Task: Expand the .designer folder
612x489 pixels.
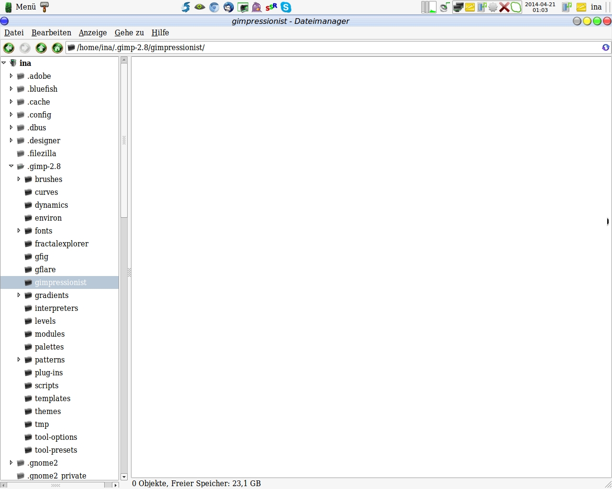Action: (11, 140)
